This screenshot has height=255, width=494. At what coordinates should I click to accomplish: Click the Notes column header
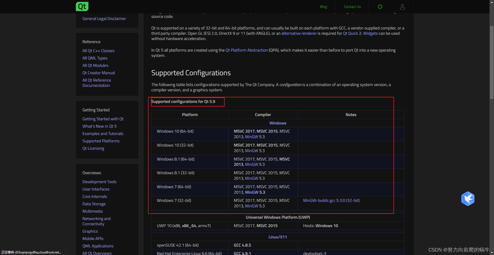point(351,115)
